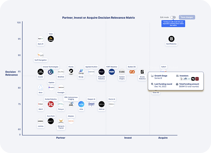Click the Carbon Origins name label
The height and width of the screenshot is (153, 211).
[122, 78]
